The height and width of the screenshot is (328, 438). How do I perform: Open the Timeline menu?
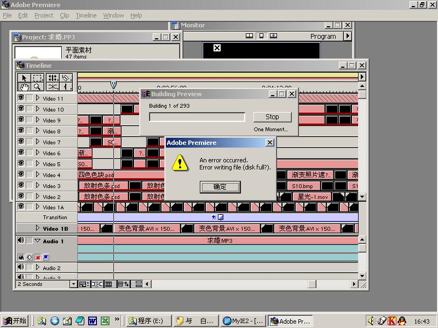pos(86,15)
